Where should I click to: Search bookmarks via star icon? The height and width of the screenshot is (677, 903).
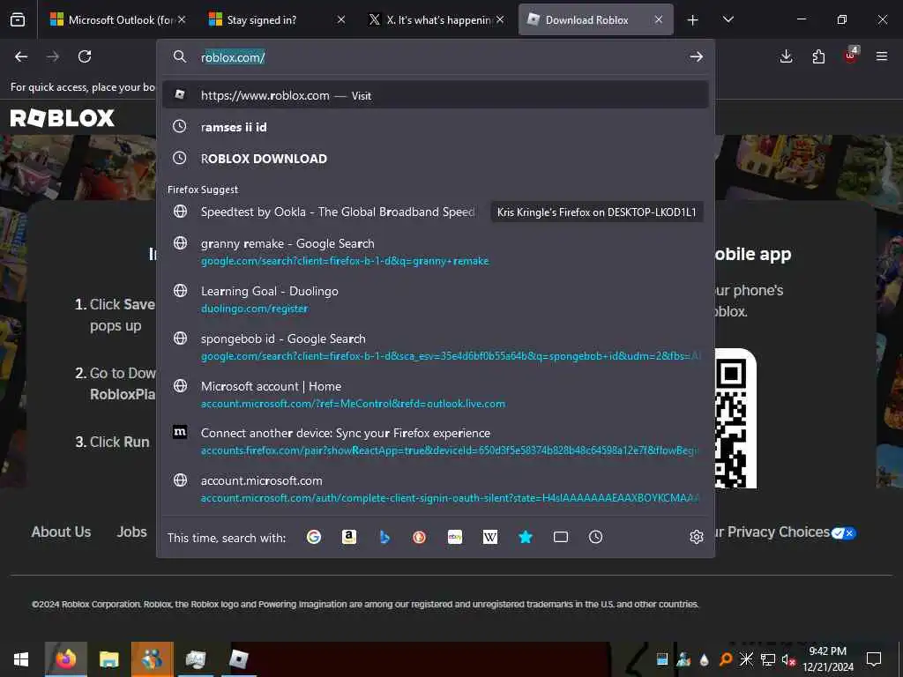click(x=526, y=537)
